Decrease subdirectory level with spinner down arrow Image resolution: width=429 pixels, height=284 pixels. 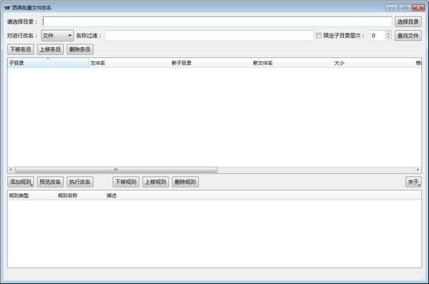coord(388,37)
